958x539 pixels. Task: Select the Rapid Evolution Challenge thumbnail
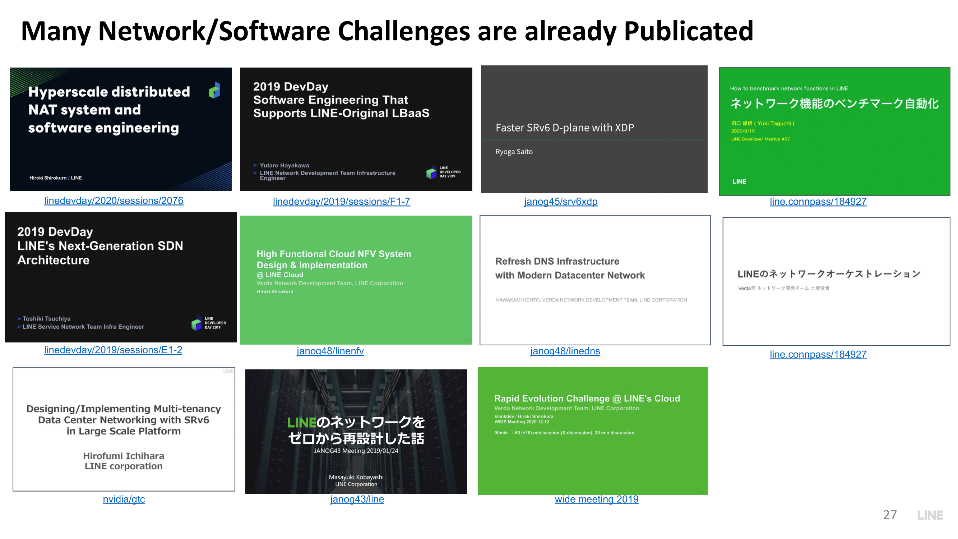click(593, 431)
